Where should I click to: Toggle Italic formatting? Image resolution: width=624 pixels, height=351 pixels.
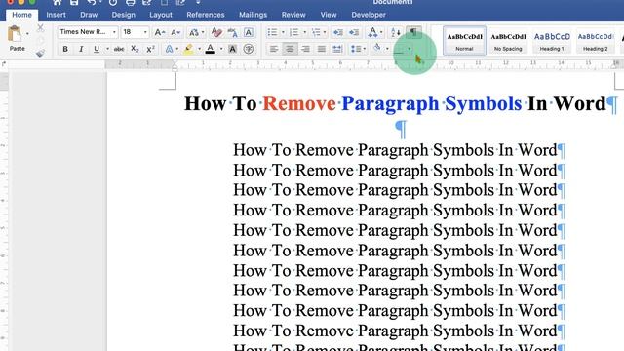[x=81, y=49]
